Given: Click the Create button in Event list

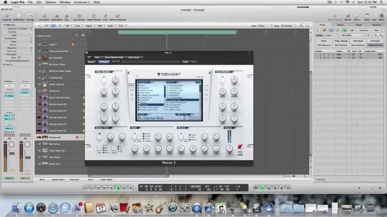Looking at the screenshot, I should [328, 35].
